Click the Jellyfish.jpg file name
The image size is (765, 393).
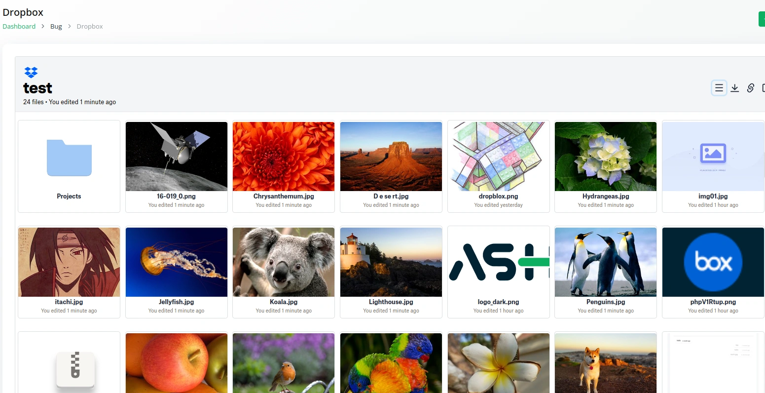click(x=177, y=302)
